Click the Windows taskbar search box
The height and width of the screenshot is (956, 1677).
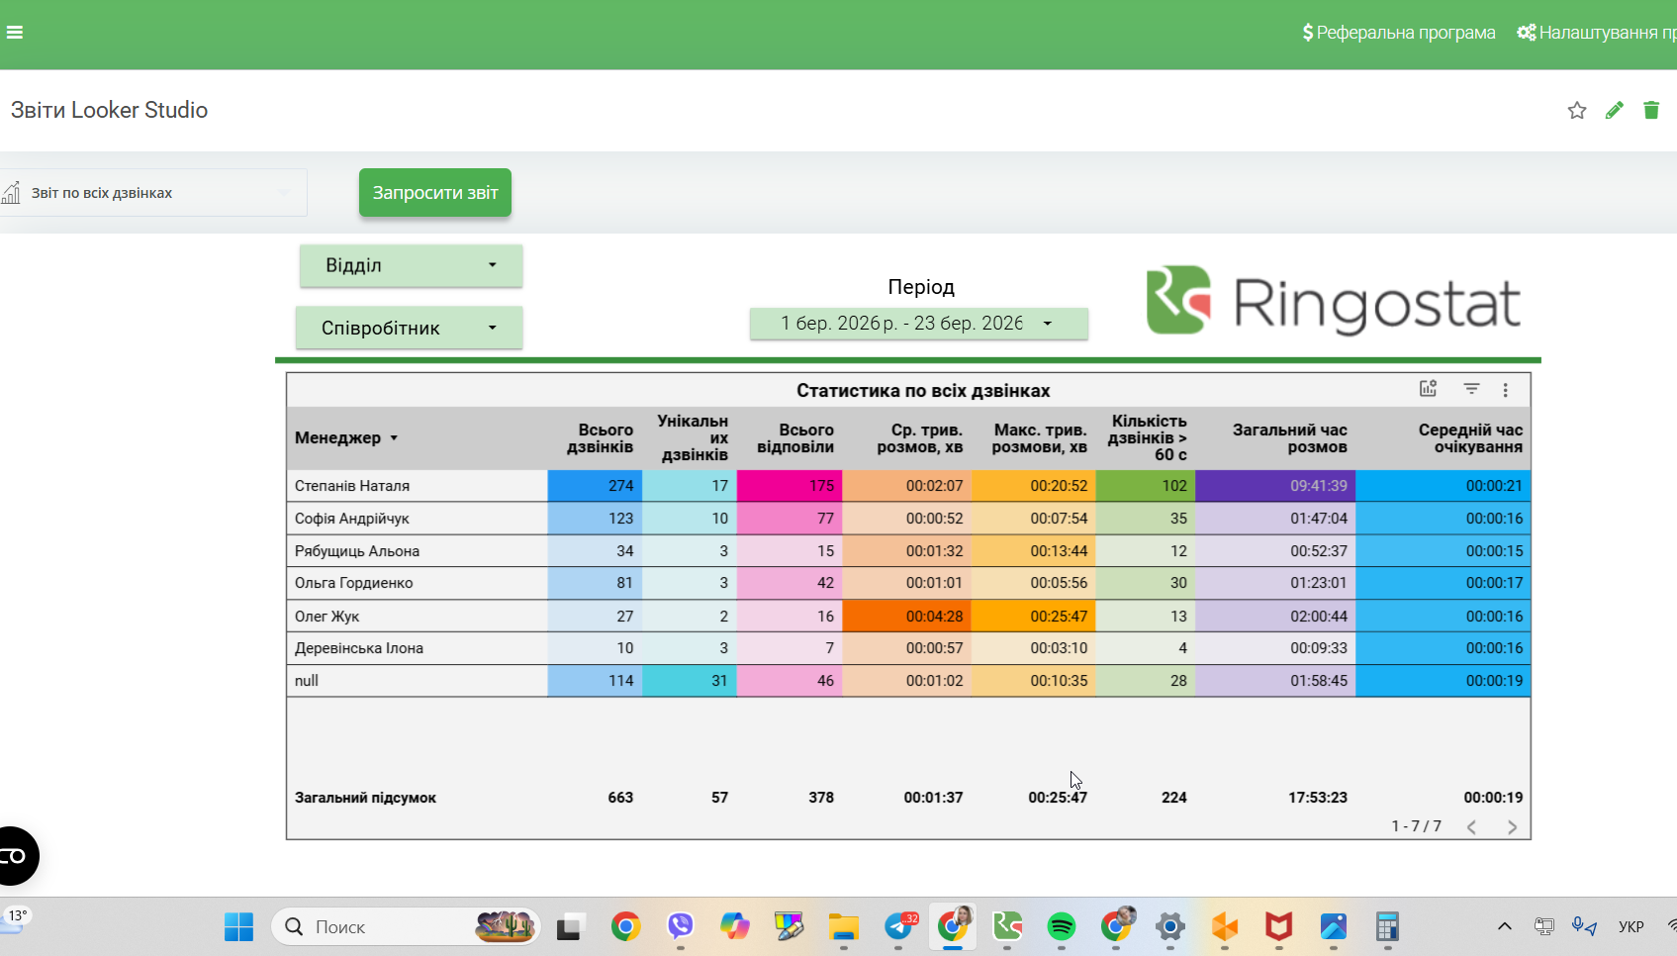406,927
